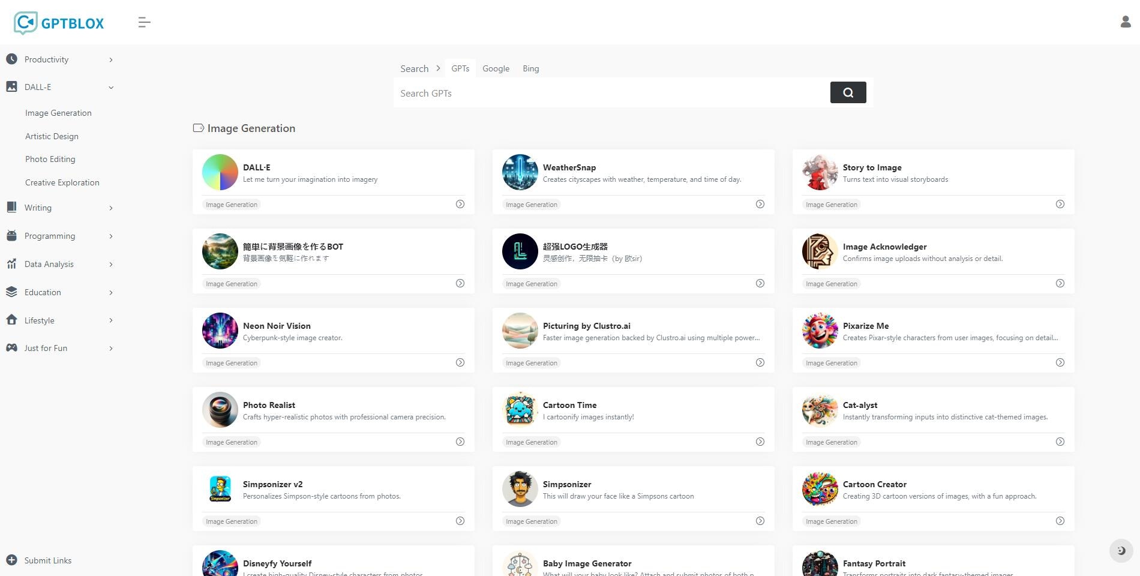Open arrow icon on Image Acknowledger card

(x=1060, y=283)
